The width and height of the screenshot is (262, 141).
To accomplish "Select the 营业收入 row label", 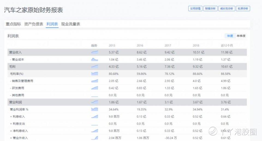I will (15, 52).
